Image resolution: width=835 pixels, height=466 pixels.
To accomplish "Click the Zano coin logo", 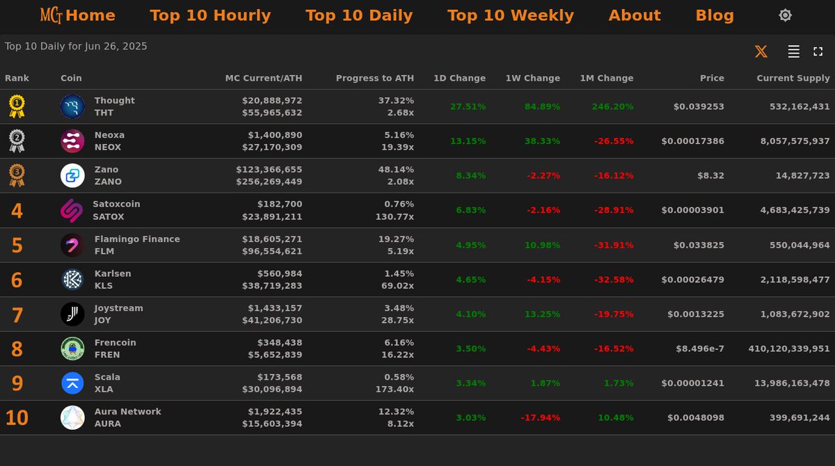I will point(72,176).
